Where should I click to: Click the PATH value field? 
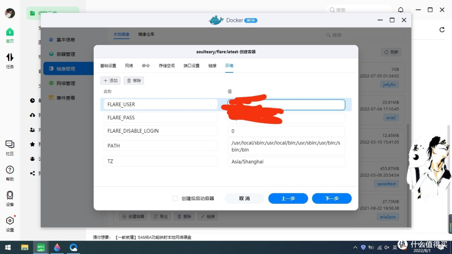pos(286,146)
